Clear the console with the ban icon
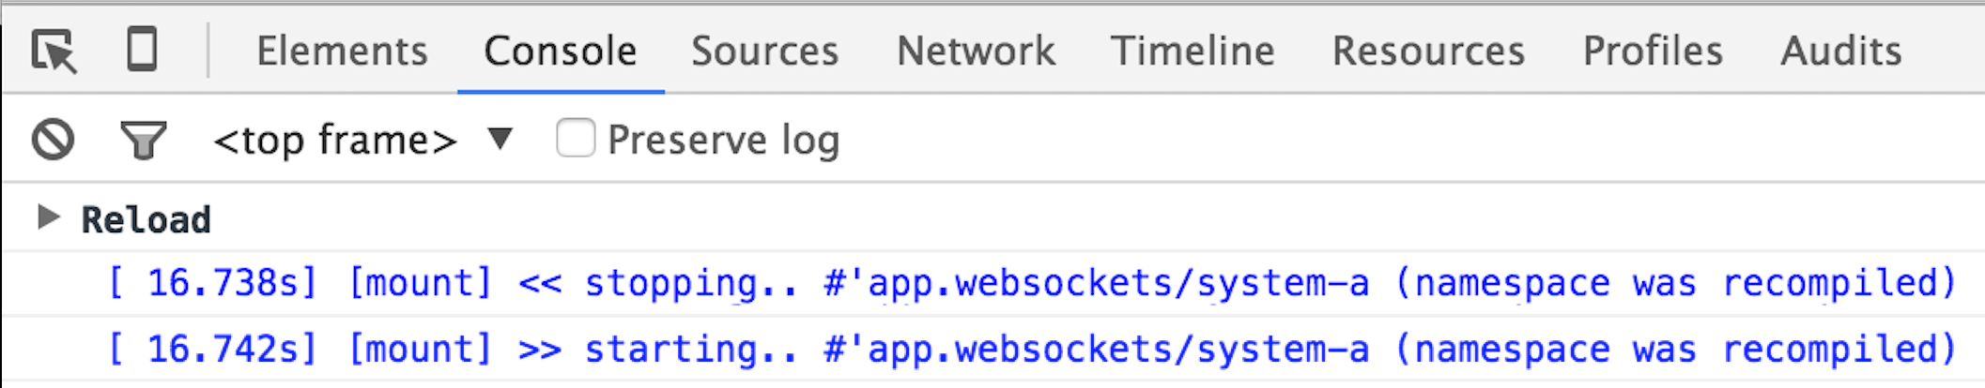 53,141
